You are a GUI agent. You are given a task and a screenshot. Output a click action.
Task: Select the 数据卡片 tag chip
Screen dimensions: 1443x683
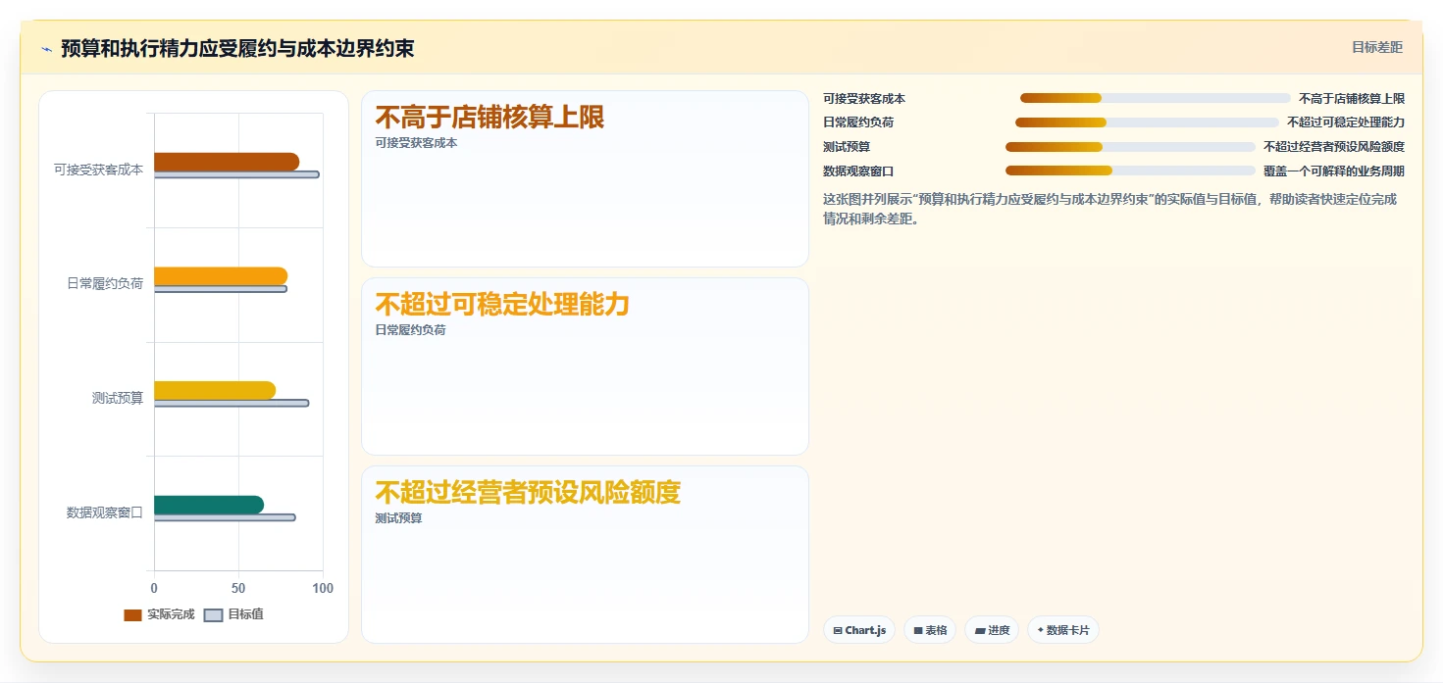pos(1062,630)
